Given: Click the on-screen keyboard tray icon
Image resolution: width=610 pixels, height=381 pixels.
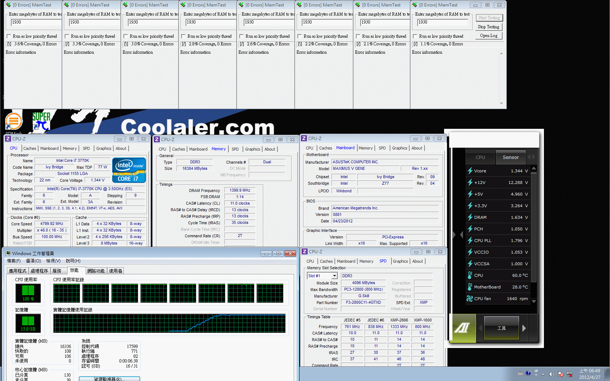Looking at the screenshot, I should click(520, 373).
